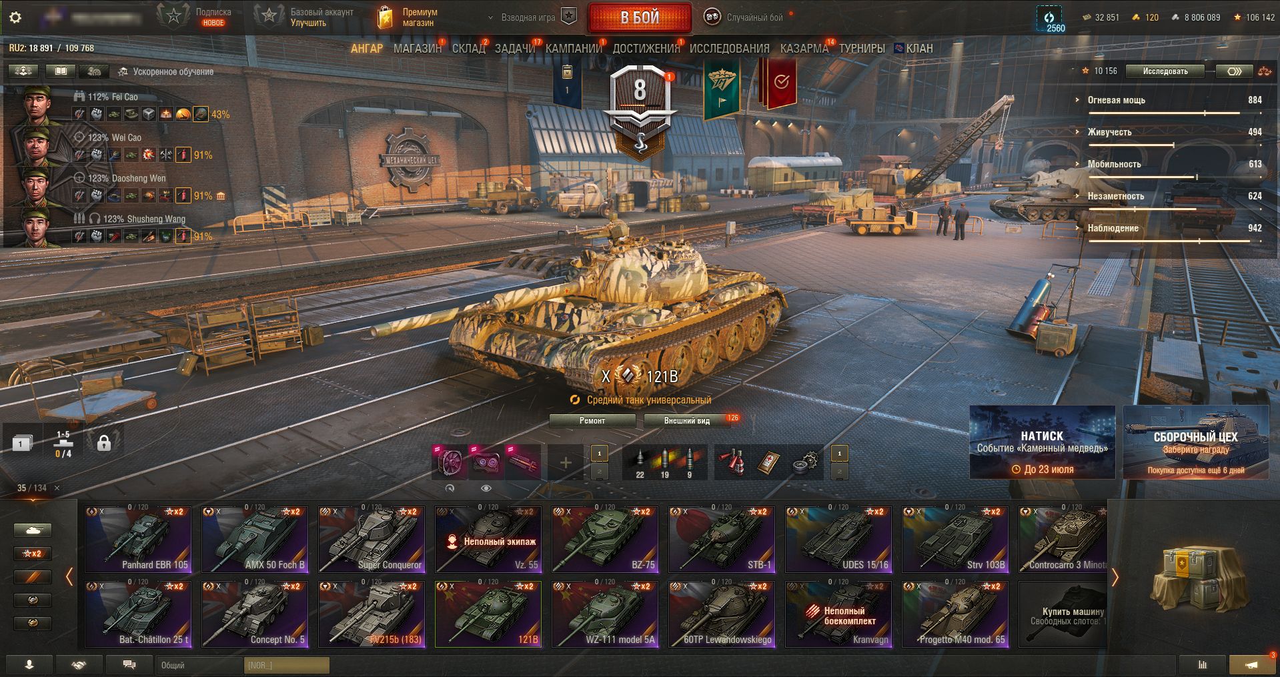The image size is (1280, 677).
Task: Open the 'МАГАЗИН' tab
Action: 418,49
